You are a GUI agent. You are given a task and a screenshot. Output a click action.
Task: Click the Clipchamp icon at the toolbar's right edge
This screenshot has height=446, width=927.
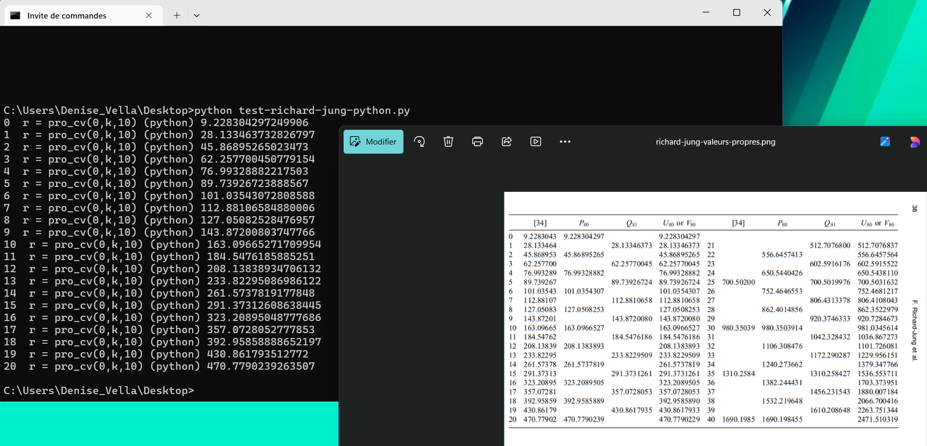tap(915, 141)
